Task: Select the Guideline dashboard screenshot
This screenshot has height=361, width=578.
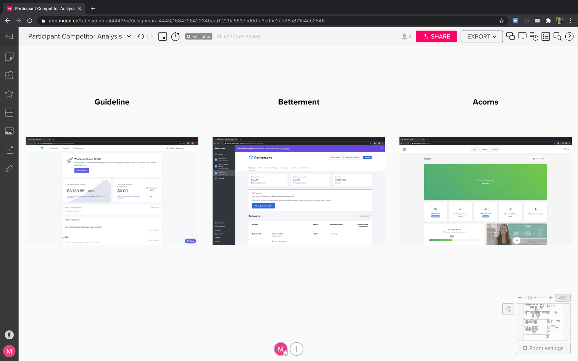Action: click(112, 191)
